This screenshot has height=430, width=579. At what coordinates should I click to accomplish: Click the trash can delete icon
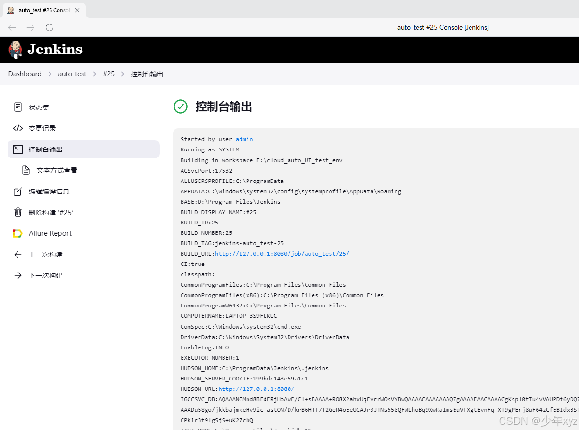[18, 212]
